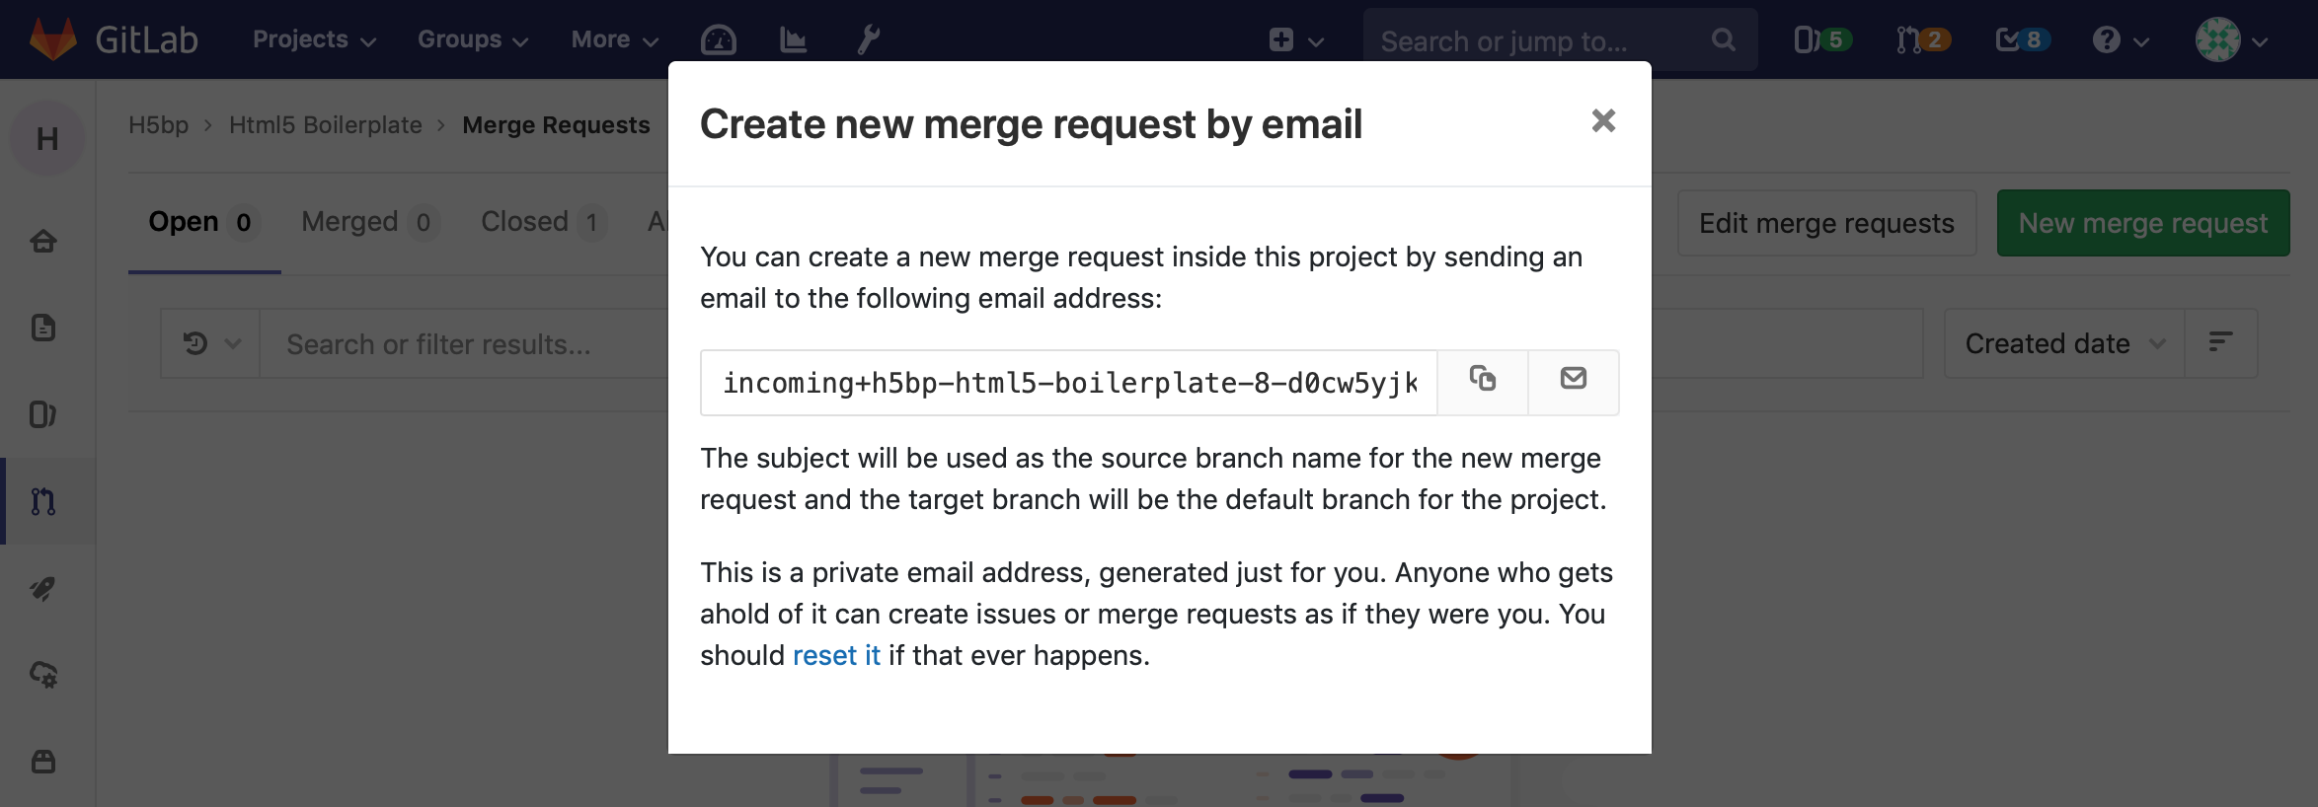Open the user avatar profile menu

[x=2229, y=39]
